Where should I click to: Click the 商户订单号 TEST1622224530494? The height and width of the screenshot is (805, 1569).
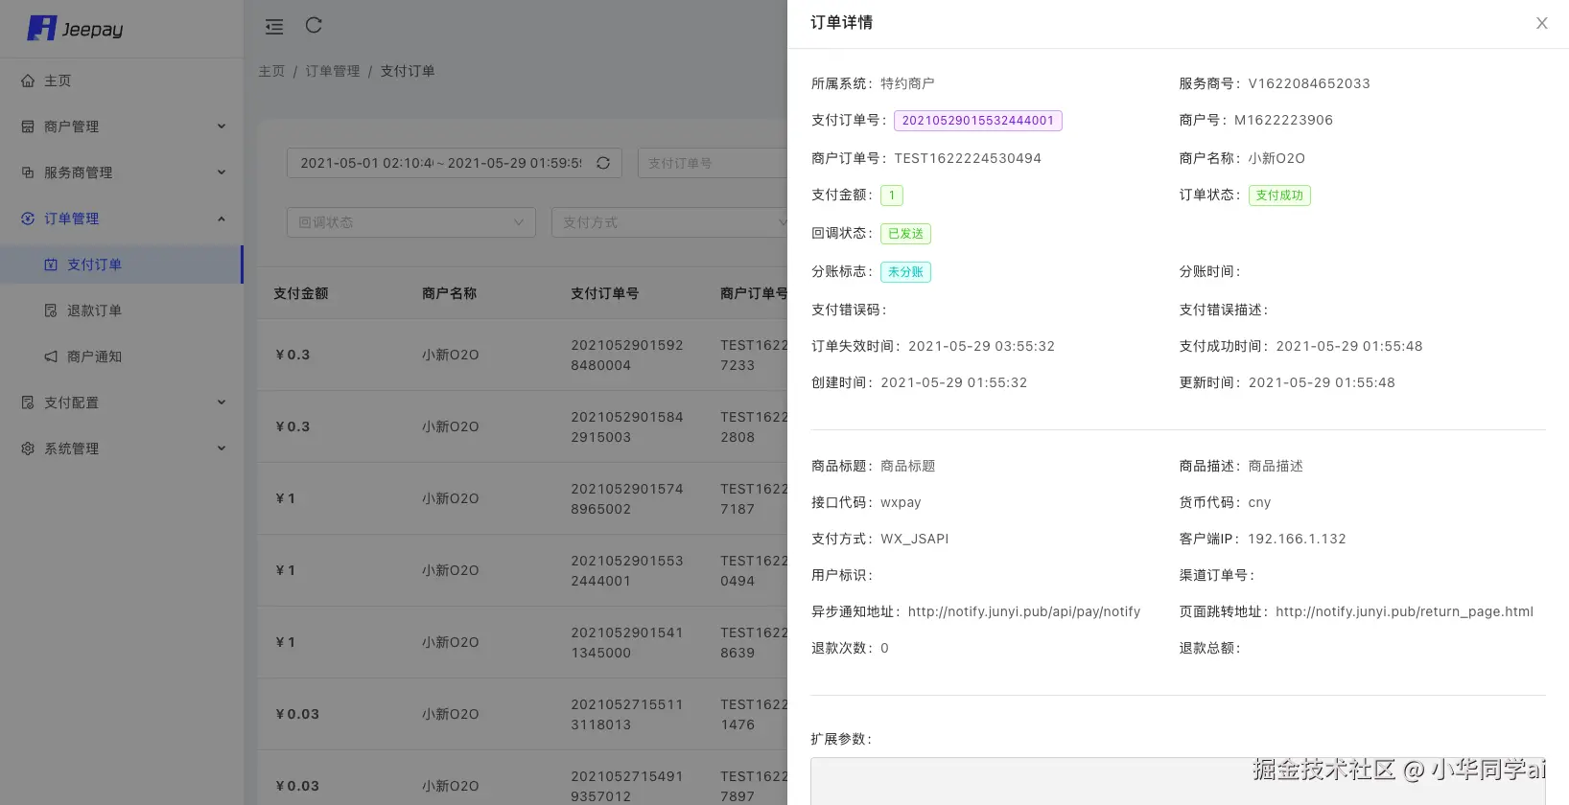pyautogui.click(x=968, y=158)
